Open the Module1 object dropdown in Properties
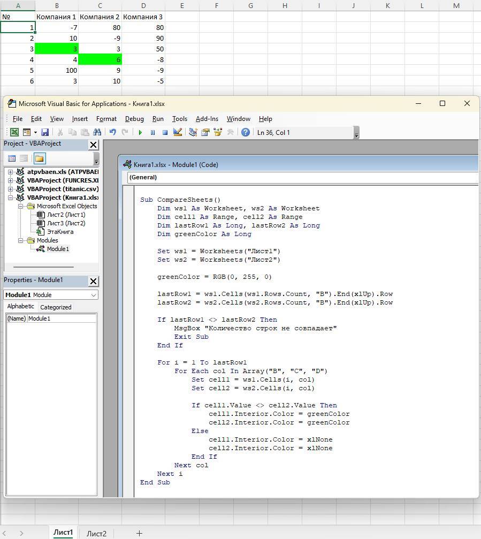The image size is (481, 539). [x=94, y=295]
